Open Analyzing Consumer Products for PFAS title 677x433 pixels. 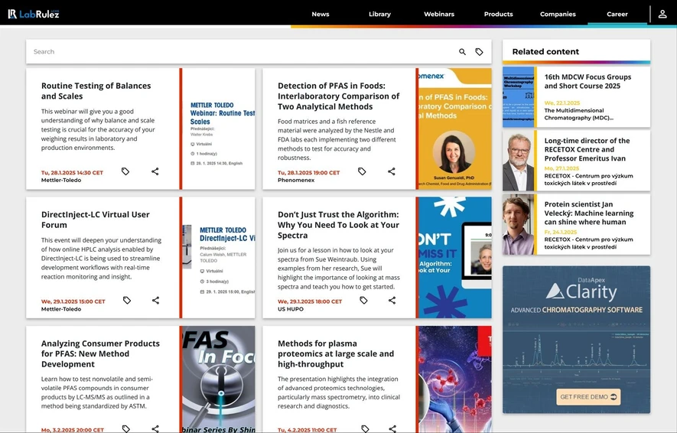(x=100, y=353)
